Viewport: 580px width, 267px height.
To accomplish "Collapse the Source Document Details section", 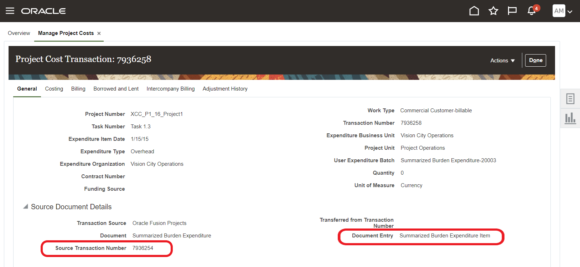I will click(26, 207).
